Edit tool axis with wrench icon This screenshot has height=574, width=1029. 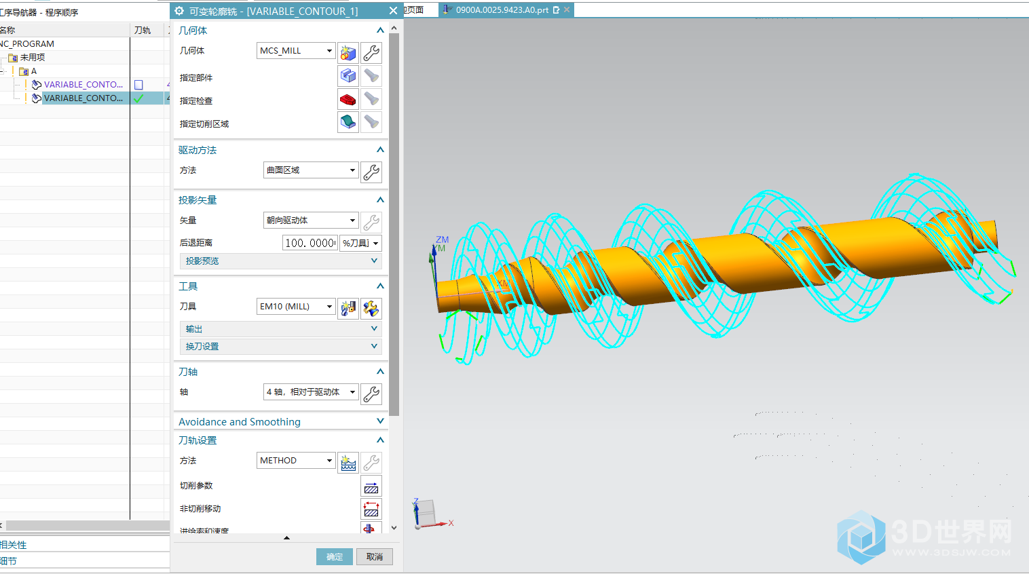click(371, 394)
